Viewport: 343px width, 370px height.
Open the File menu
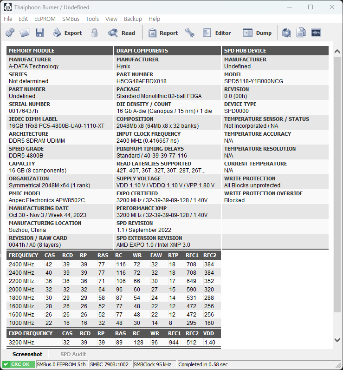(x=8, y=19)
